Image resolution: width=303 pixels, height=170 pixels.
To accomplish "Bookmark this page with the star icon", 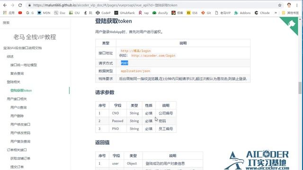I will (x=280, y=5).
